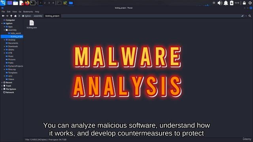This screenshot has height=142, width=253.
Task: Open the File menu
Action: 3,11
